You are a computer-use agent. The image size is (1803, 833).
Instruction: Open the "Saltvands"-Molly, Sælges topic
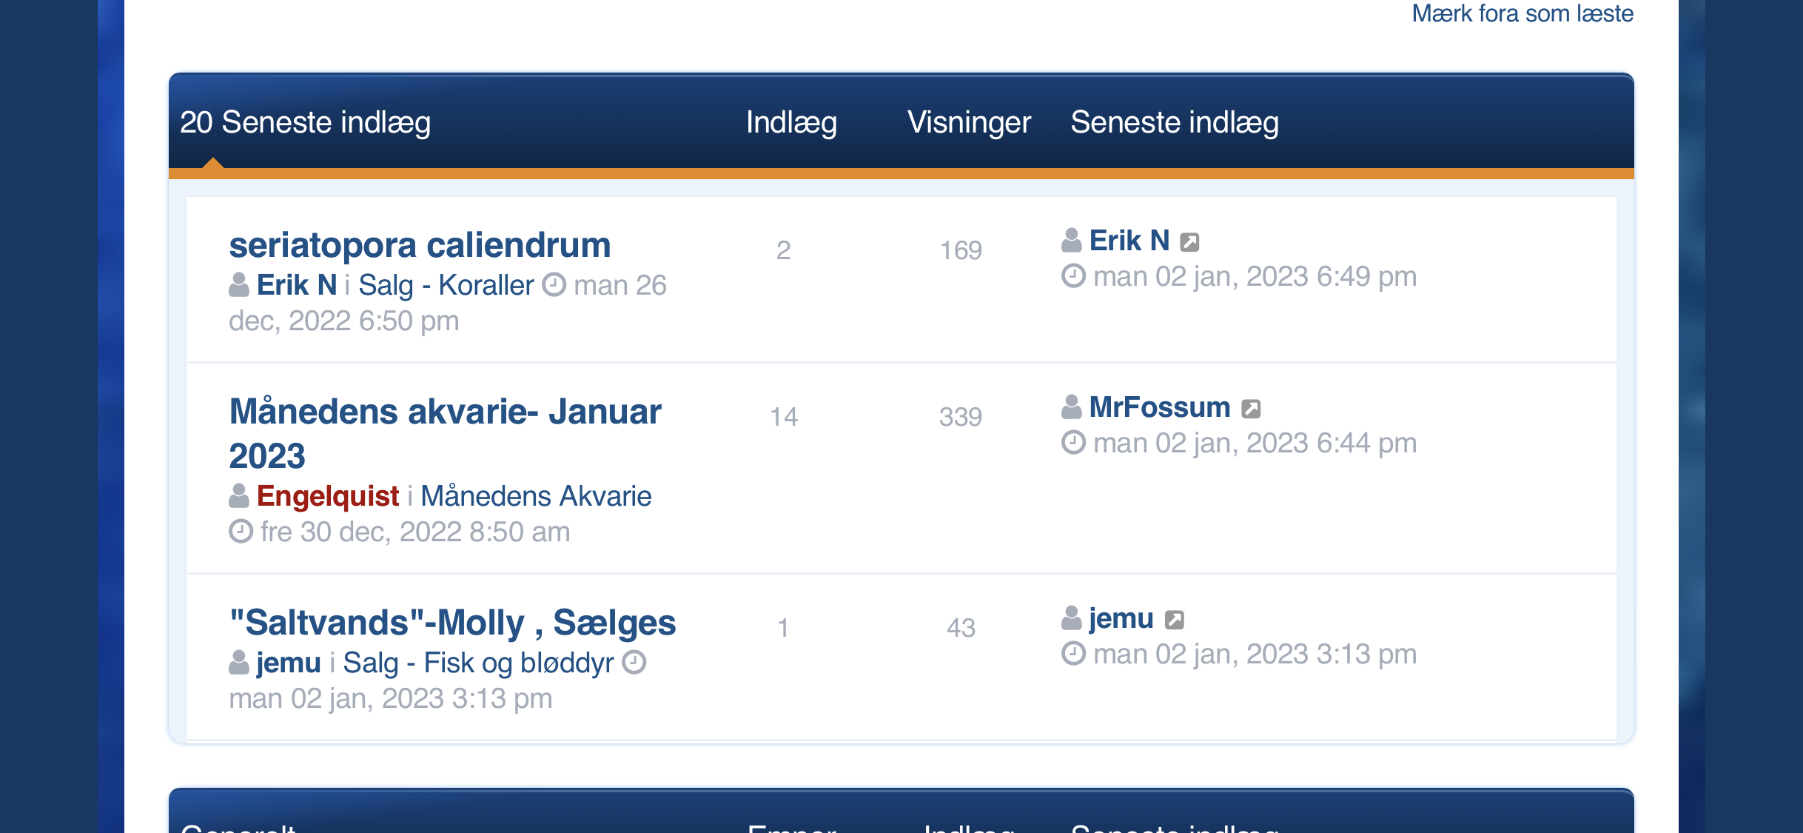pos(452,623)
